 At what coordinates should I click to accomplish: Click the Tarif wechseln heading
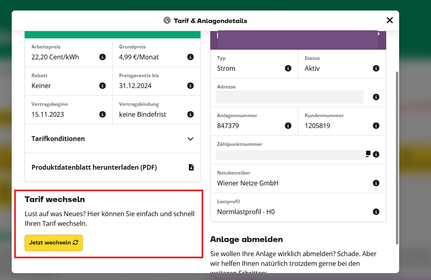(x=55, y=199)
